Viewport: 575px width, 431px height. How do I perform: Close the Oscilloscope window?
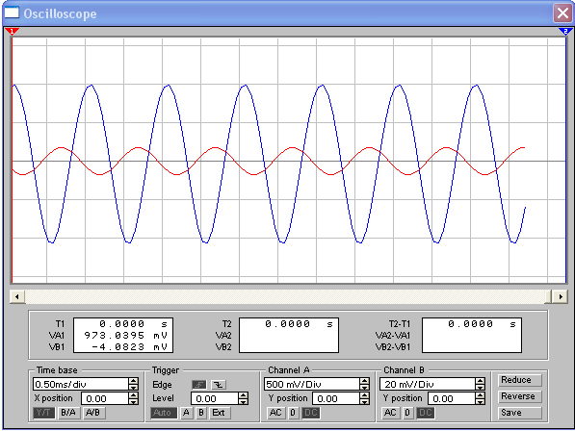click(562, 13)
